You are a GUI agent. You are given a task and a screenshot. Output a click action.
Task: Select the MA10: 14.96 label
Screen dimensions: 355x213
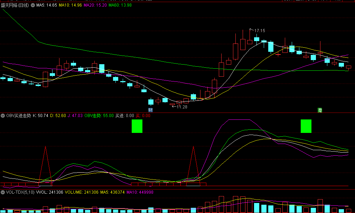(70, 5)
